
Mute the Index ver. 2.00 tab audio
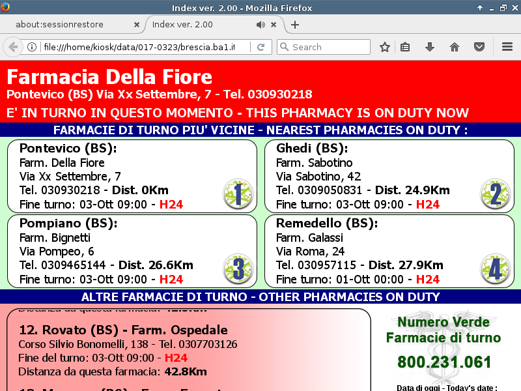coord(260,25)
